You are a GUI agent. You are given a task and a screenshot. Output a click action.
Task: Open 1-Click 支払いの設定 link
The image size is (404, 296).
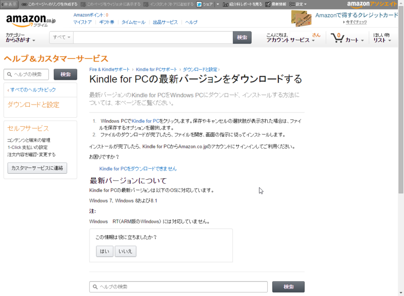coord(27,147)
